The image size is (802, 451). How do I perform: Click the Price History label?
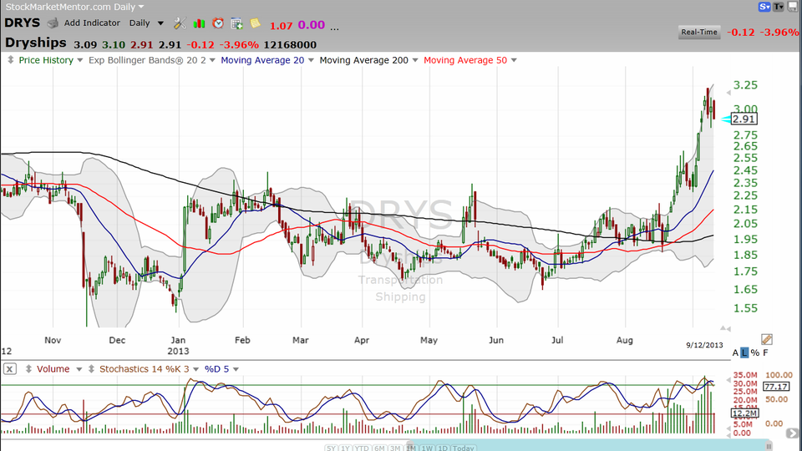tap(46, 60)
